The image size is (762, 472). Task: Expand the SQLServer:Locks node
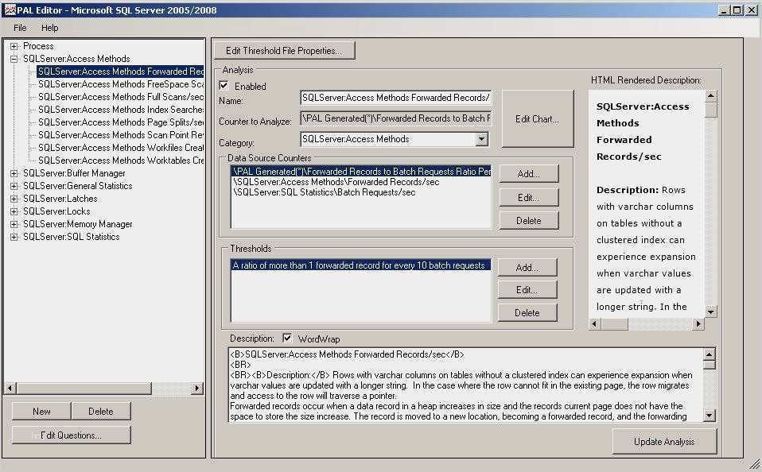(x=14, y=211)
